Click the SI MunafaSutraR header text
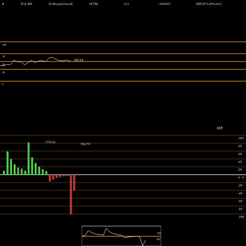The width and height of the screenshot is (246, 246). pos(61,4)
